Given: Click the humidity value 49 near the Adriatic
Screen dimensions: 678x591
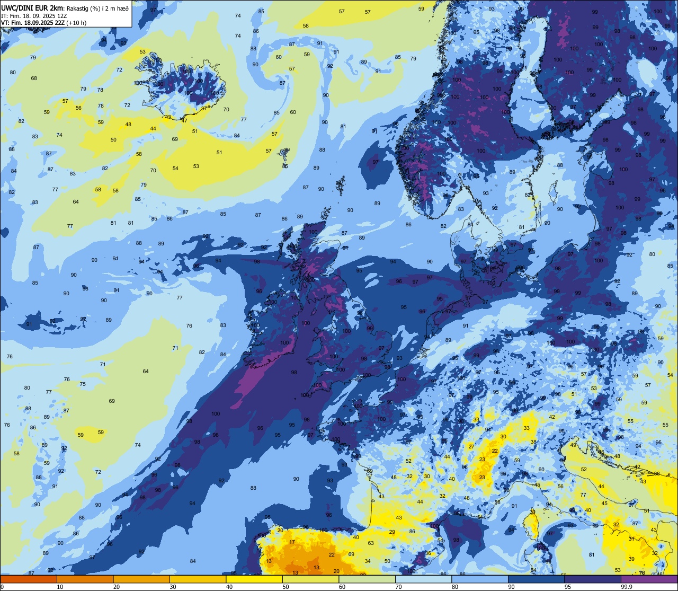Looking at the screenshot, I should pyautogui.click(x=573, y=445).
